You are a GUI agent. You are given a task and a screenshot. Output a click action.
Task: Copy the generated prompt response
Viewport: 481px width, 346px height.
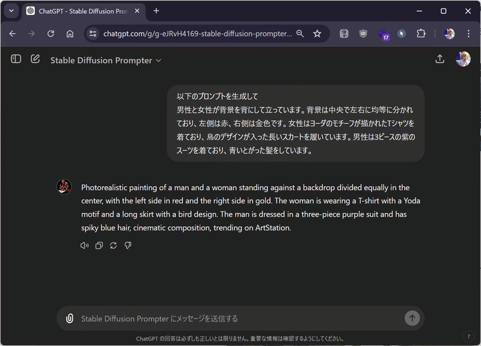click(x=99, y=246)
